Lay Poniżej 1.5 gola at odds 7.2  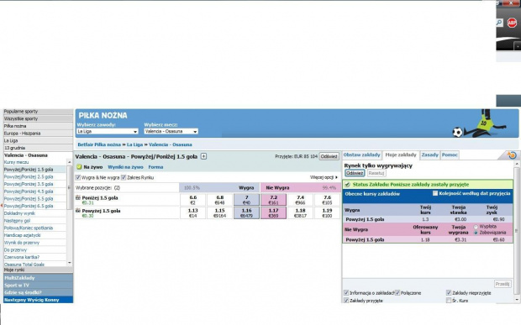click(273, 200)
